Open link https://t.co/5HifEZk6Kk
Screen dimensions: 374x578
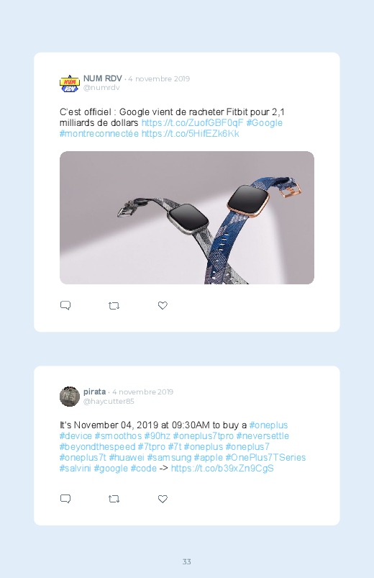(x=190, y=133)
